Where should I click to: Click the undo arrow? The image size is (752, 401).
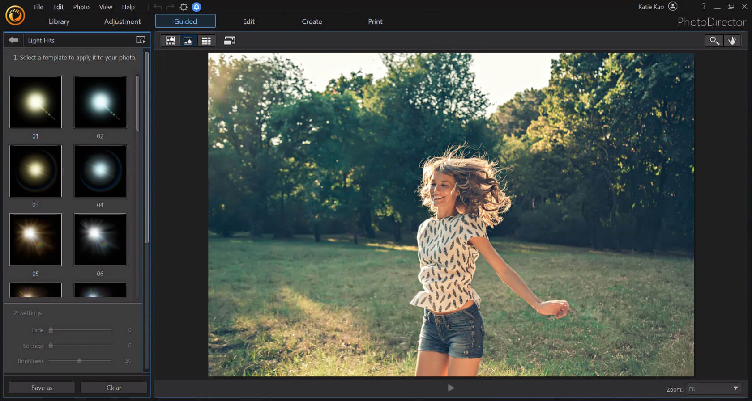click(158, 7)
